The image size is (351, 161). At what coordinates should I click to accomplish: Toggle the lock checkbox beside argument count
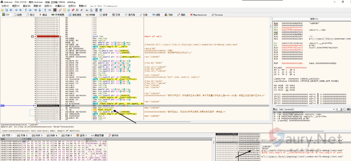click(x=345, y=109)
